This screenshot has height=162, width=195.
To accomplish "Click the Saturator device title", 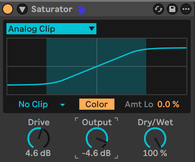I will [52, 9].
